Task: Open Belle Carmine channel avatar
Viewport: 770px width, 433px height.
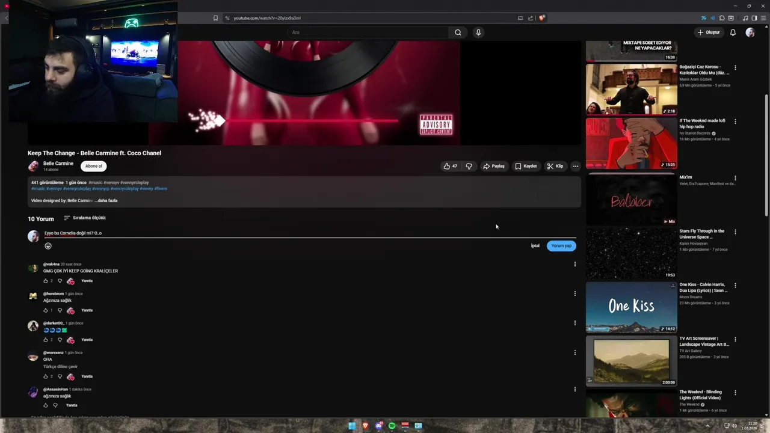Action: pyautogui.click(x=33, y=166)
